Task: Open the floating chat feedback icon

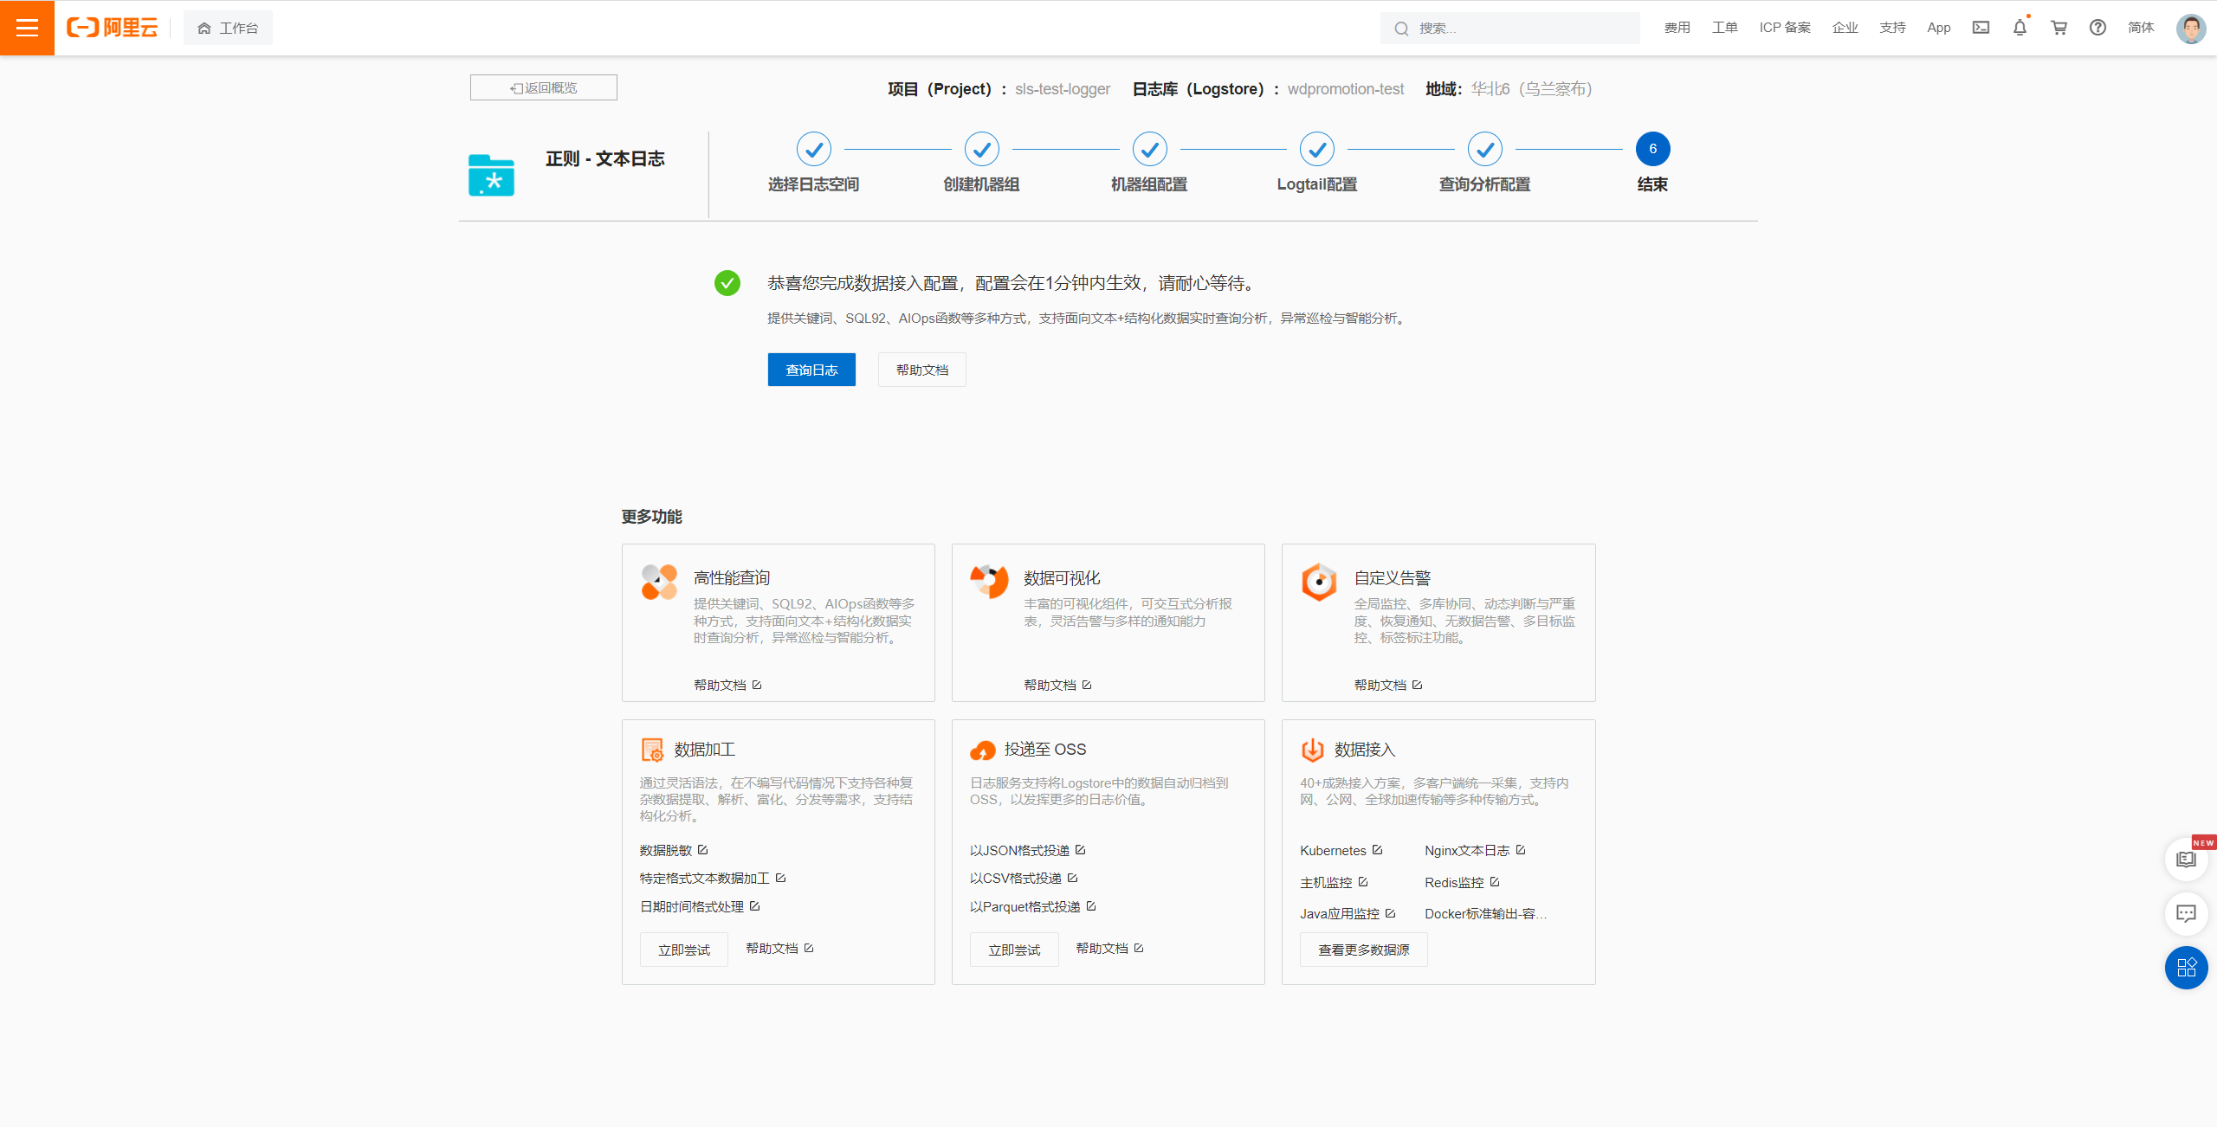Action: pyautogui.click(x=2186, y=913)
